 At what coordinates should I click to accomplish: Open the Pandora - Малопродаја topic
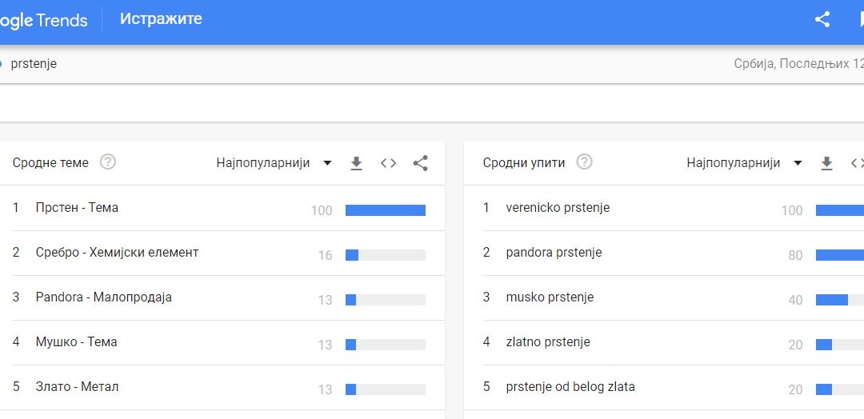(103, 297)
